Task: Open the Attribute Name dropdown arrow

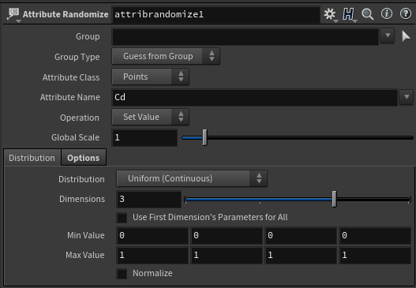Action: [407, 97]
